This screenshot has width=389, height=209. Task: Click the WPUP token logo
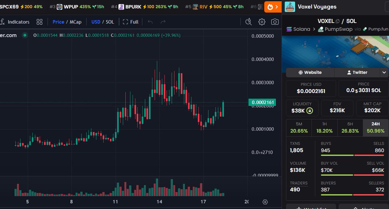pyautogui.click(x=59, y=7)
